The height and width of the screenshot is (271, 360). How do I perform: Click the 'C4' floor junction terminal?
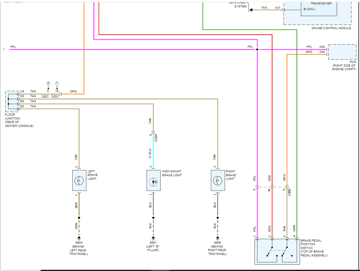(22, 92)
